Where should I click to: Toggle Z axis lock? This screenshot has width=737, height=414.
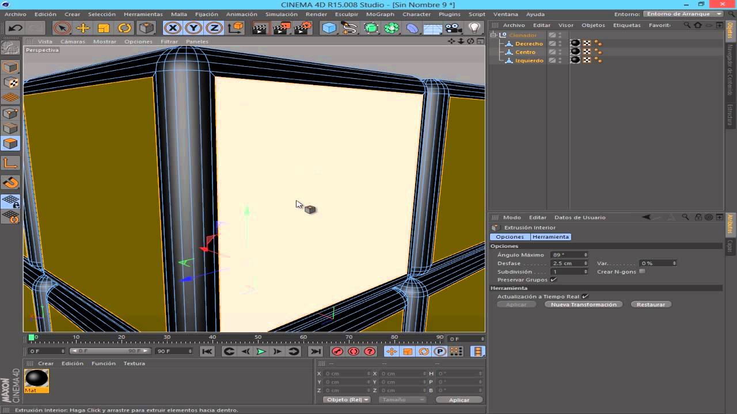click(214, 28)
